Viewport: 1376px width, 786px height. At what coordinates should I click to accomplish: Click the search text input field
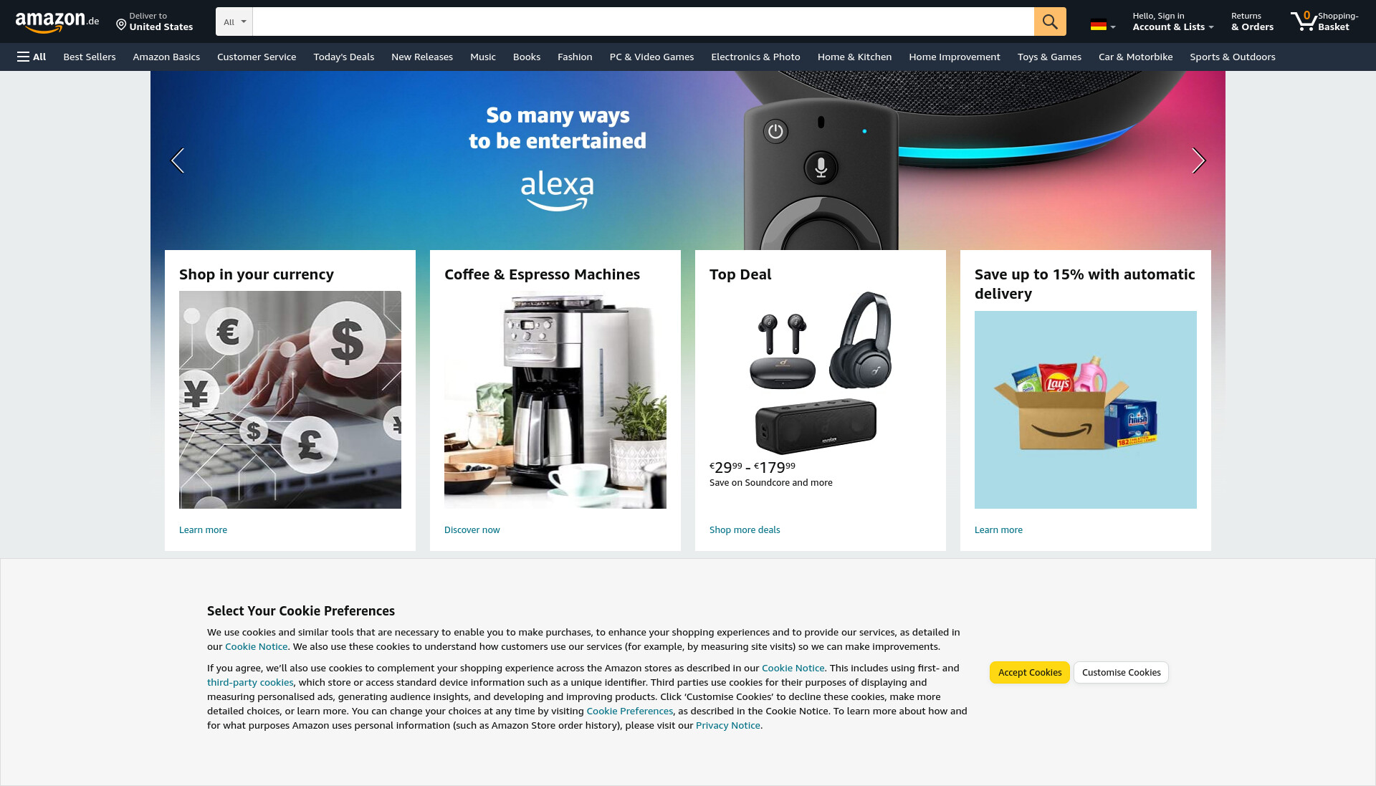pos(643,21)
